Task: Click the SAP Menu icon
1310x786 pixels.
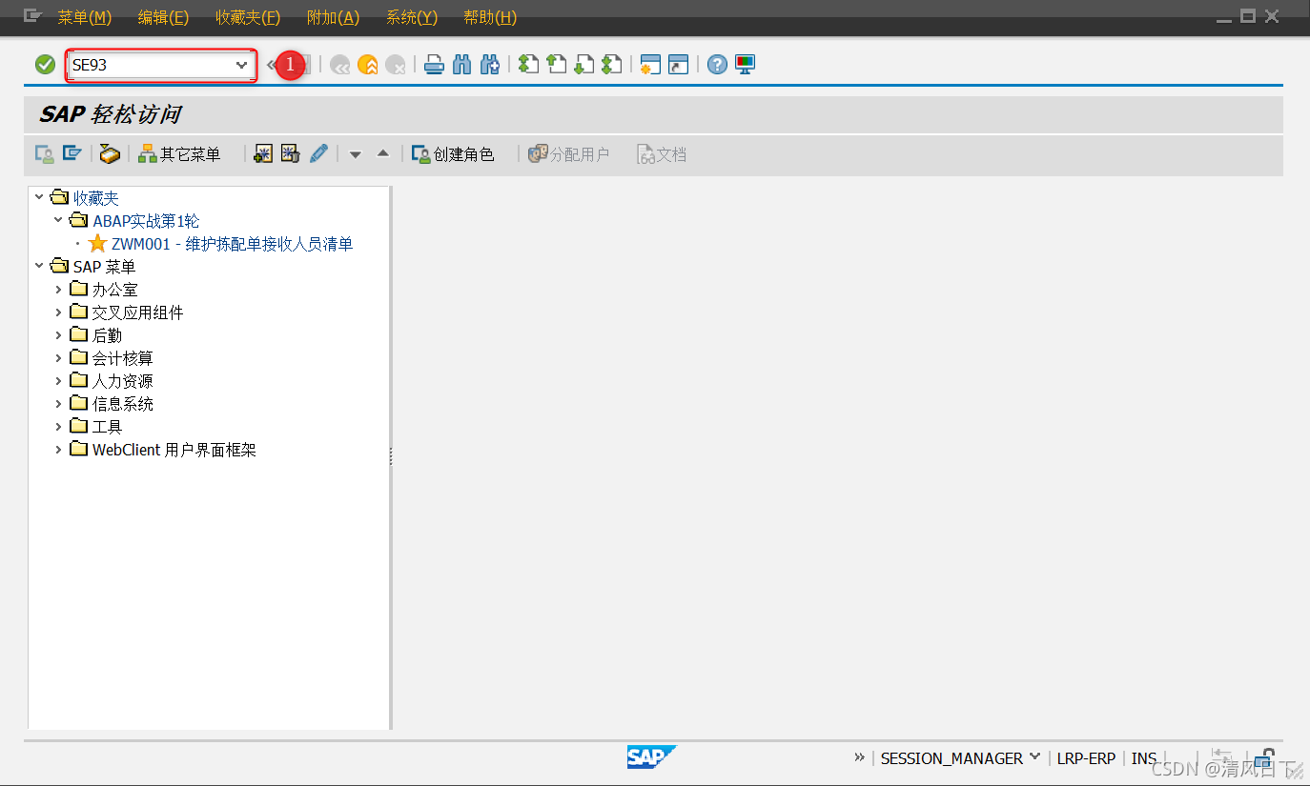Action: [72, 153]
